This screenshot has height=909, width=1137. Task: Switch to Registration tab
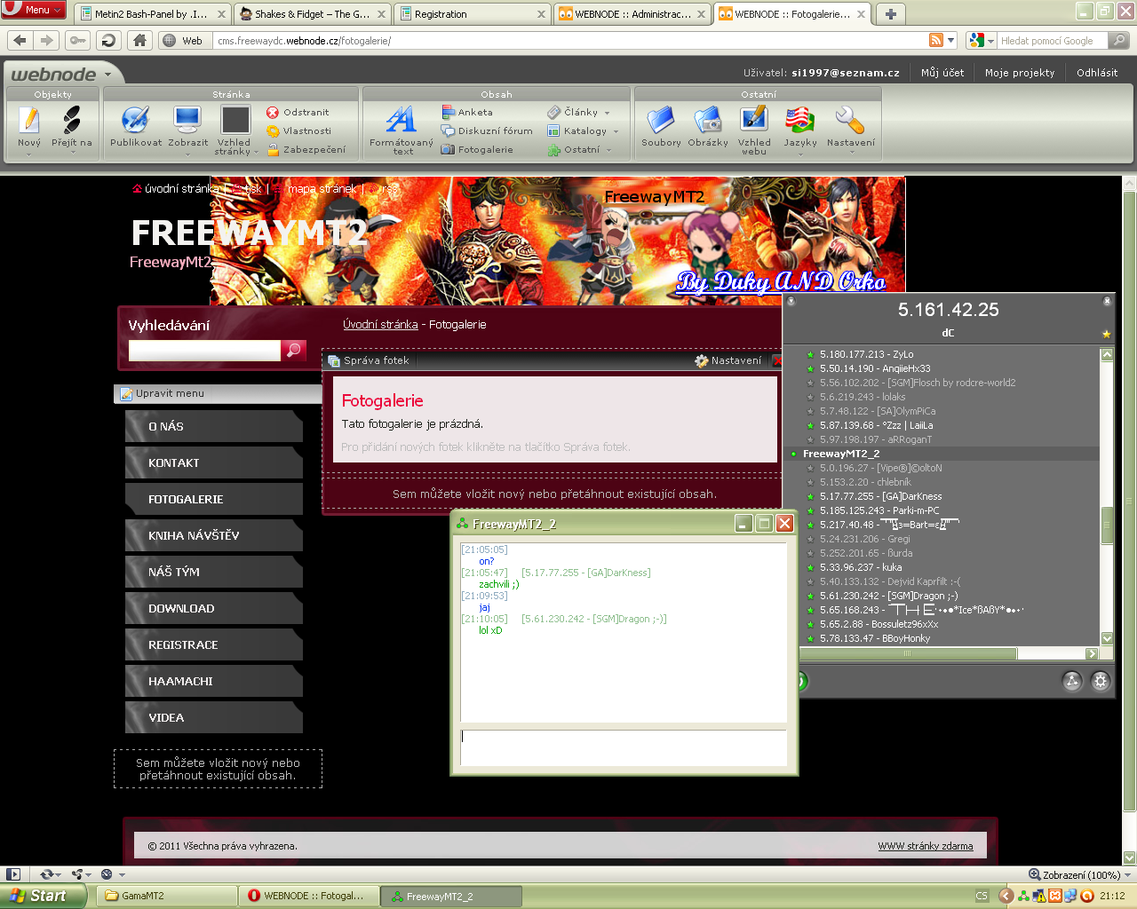[471, 14]
